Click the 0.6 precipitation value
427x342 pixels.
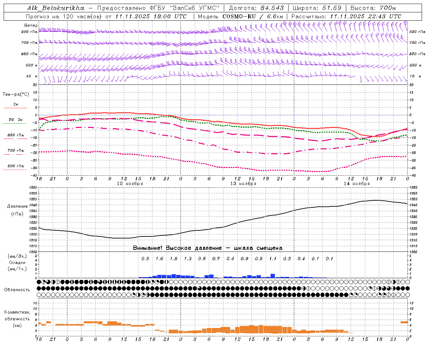[202, 259]
